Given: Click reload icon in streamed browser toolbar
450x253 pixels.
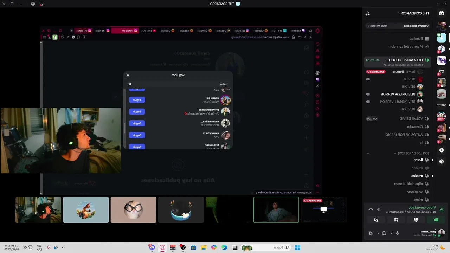Looking at the screenshot, I should point(300,37).
